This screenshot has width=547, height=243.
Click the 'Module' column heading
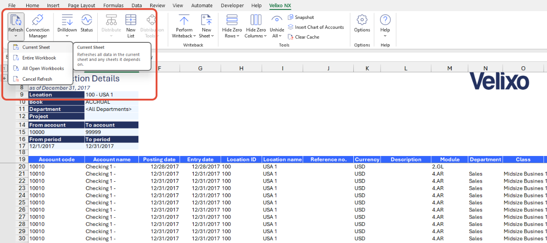[x=449, y=159]
